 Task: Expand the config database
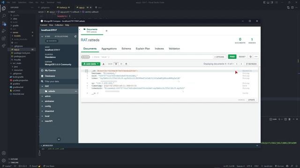[42, 106]
